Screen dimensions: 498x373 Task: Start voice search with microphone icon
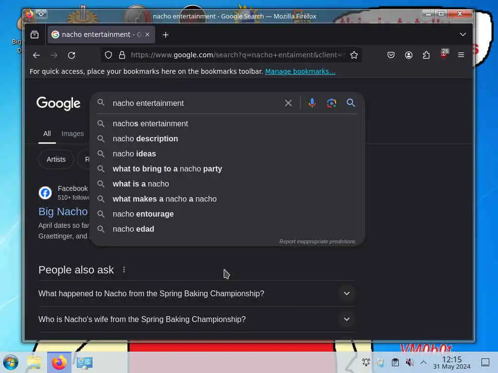coord(312,103)
